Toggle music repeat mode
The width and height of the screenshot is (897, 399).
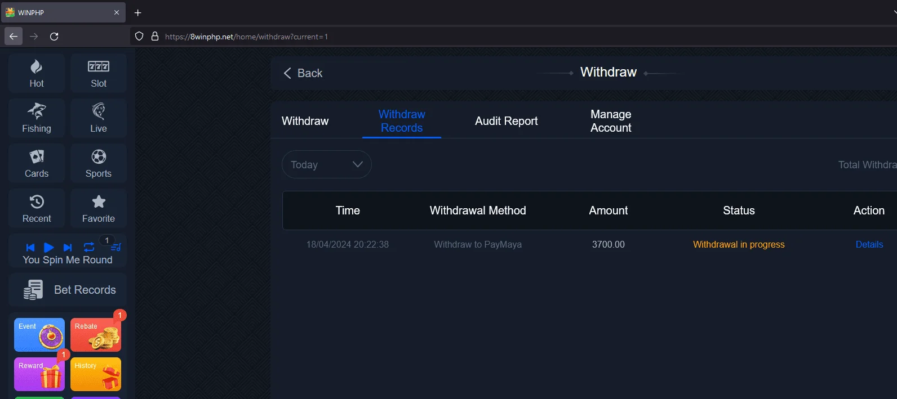pyautogui.click(x=89, y=247)
